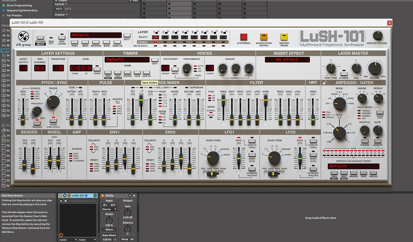Click the Utility device hot-swap icon
Image resolution: width=413 pixels, height=242 pixels.
(x=130, y=195)
